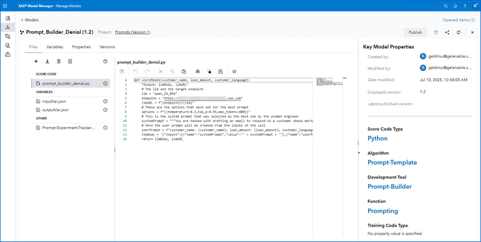Click the paste clipboard icon in editor toolbar

pyautogui.click(x=184, y=71)
